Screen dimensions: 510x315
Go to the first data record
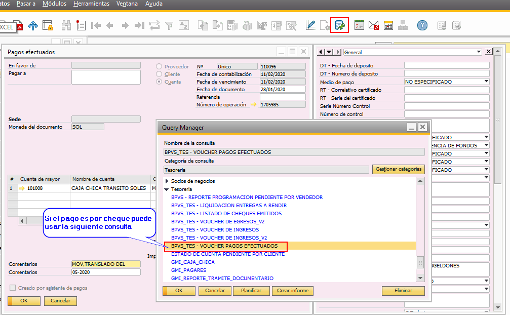(x=96, y=25)
